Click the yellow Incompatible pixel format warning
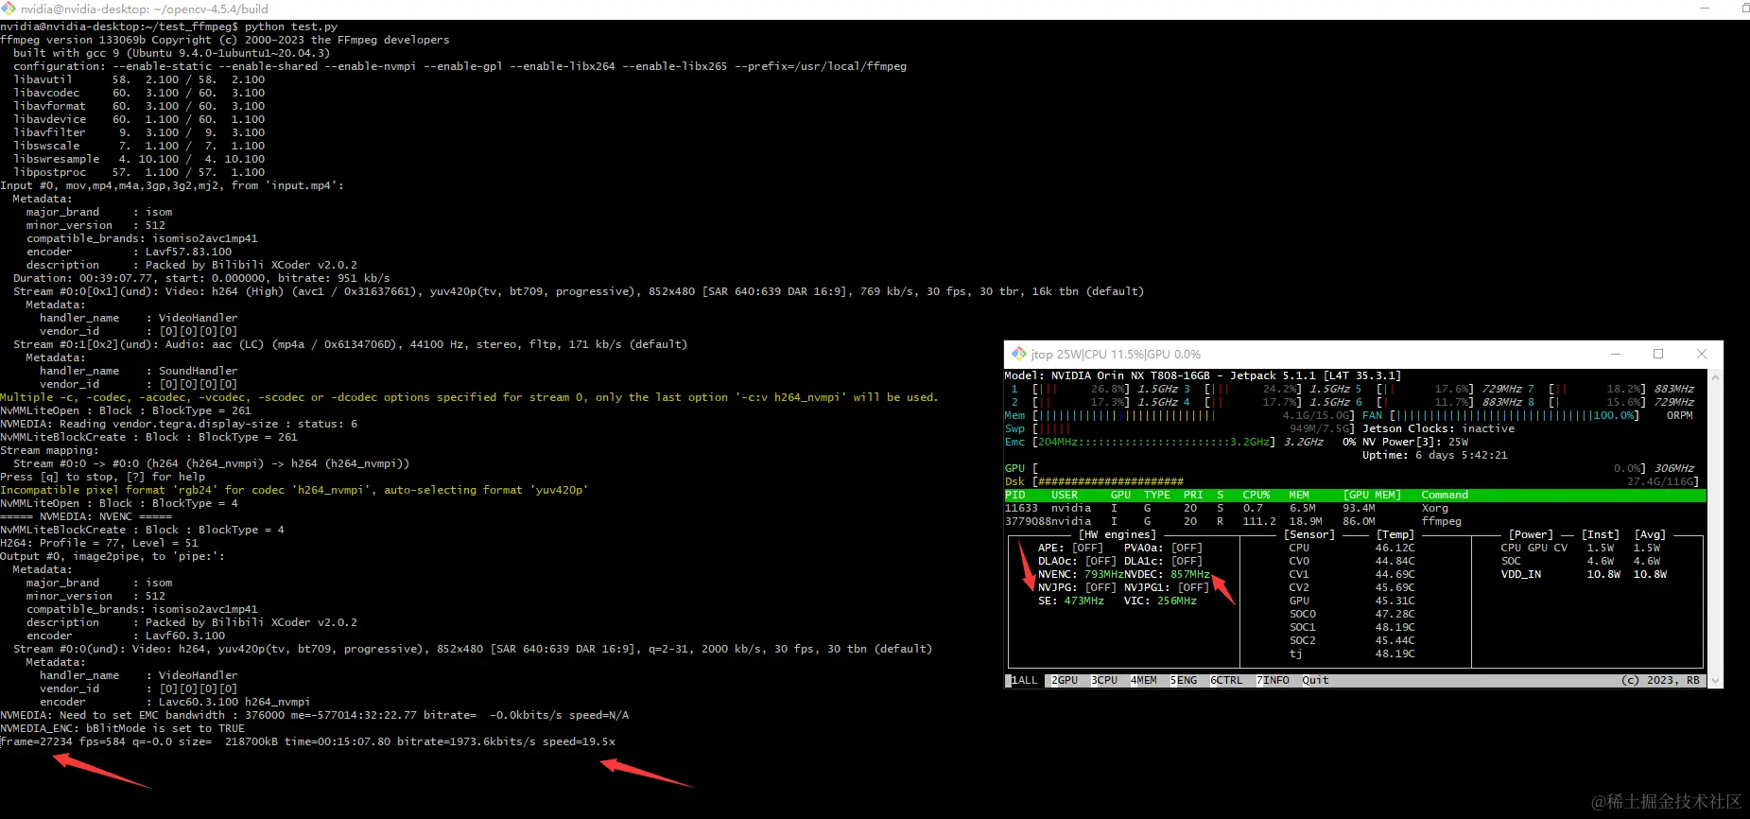The height and width of the screenshot is (819, 1750). tap(294, 490)
